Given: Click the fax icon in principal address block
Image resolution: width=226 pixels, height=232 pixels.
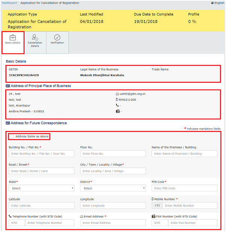Looking at the screenshot, I should (x=117, y=111).
